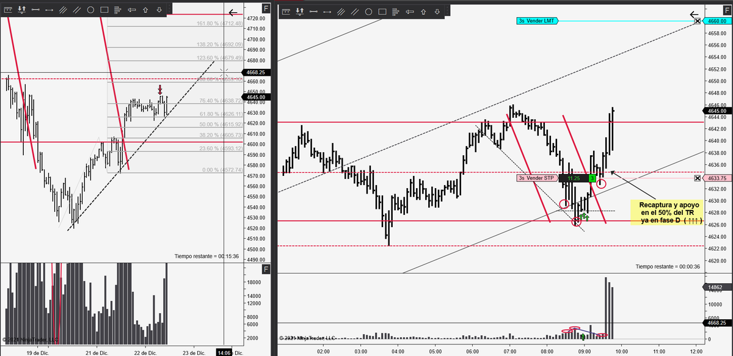Viewport: 733px width, 356px height.
Task: Click 'Tiempo restante = 00:00:36' on right chart
Action: 668,266
